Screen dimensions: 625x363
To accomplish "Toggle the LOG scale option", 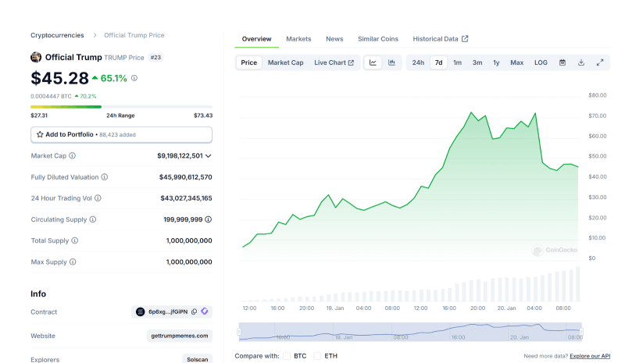I will 541,62.
